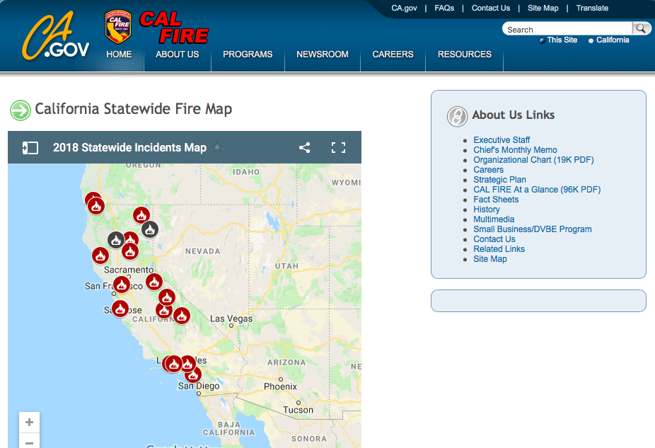Click the northernmost inland red fire marker
Viewport: 655px width, 448px height.
coord(141,215)
